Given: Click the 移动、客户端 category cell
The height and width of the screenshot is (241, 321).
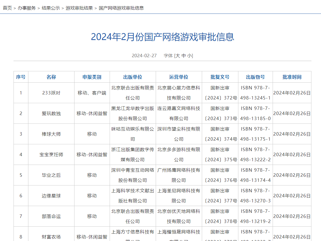Looking at the screenshot, I should [92, 93].
